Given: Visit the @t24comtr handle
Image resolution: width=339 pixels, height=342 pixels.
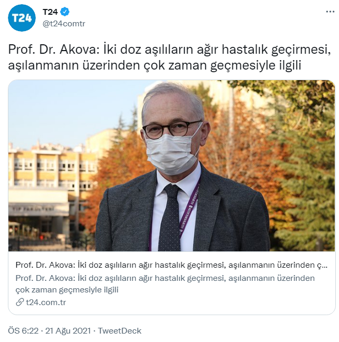Looking at the screenshot, I should click(64, 24).
